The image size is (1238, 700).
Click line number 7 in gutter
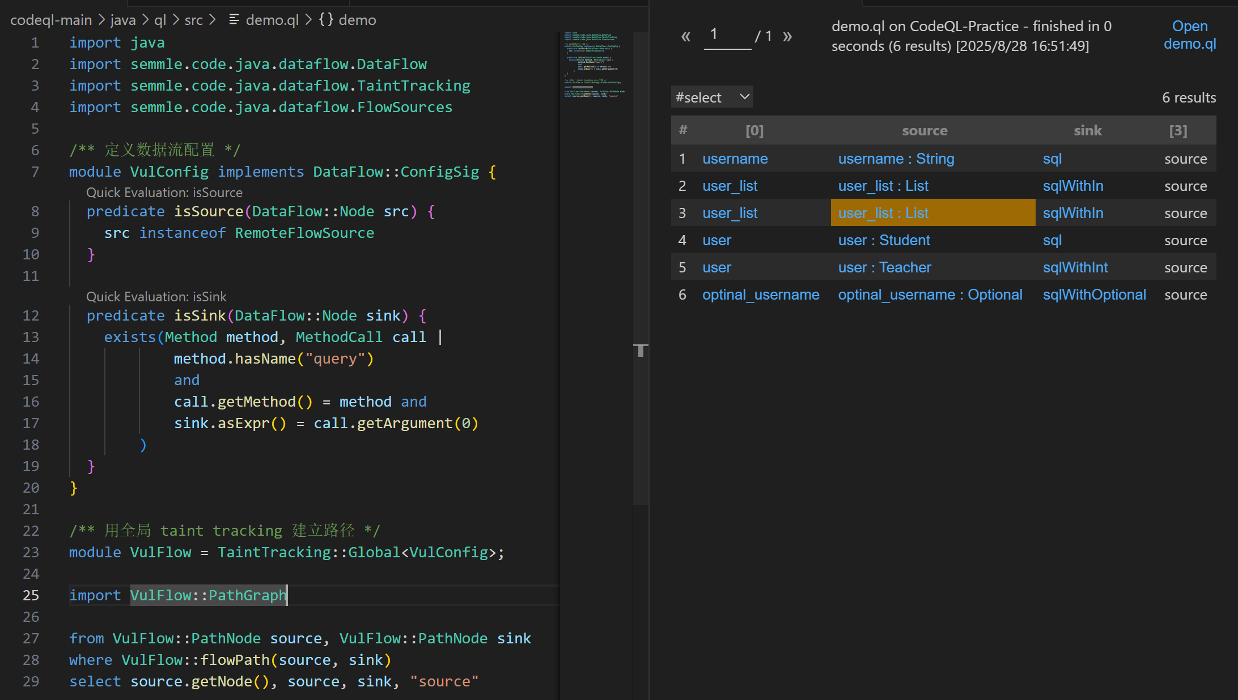coord(35,172)
